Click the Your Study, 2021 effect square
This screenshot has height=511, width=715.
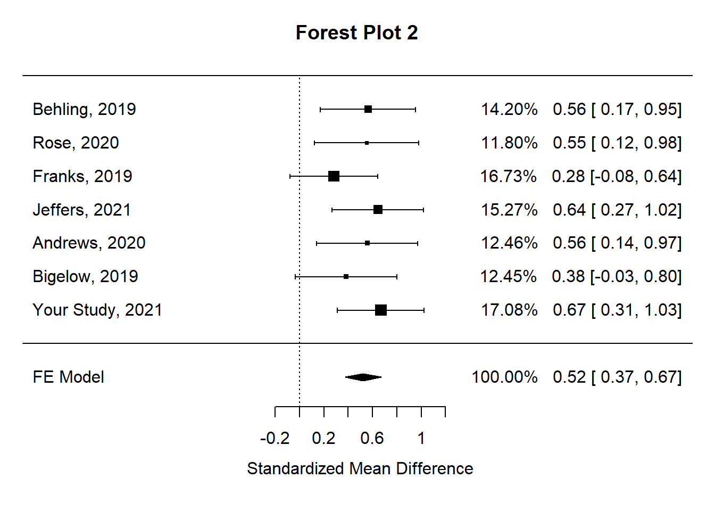(381, 310)
